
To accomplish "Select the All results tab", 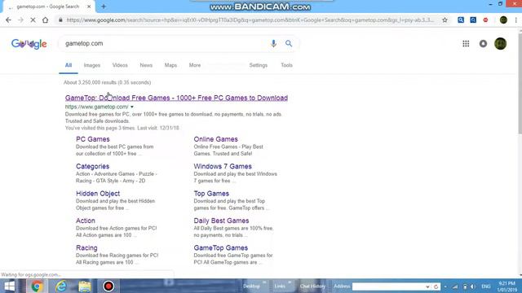I will coord(69,65).
